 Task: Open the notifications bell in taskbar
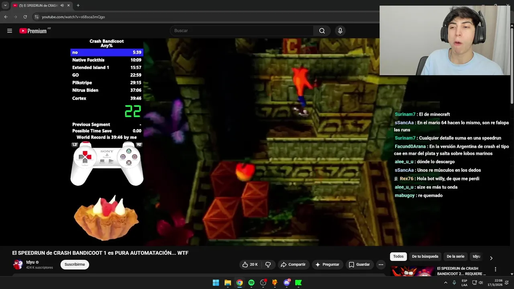click(x=507, y=283)
